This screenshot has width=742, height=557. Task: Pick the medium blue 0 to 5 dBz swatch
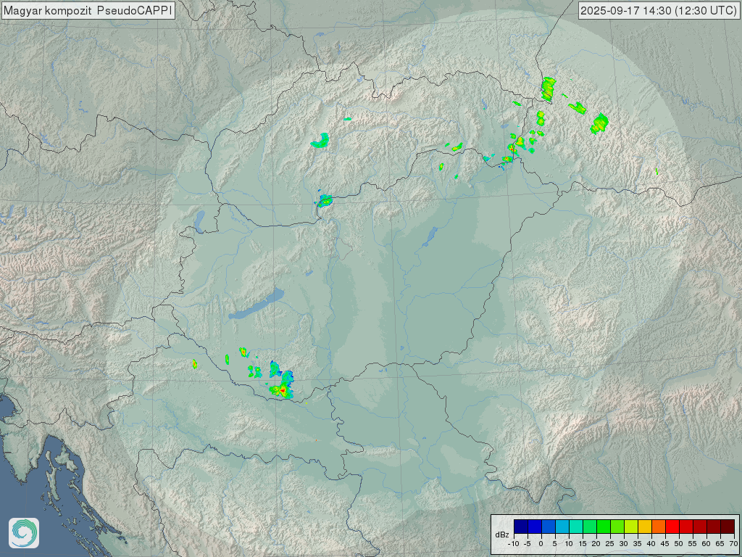(x=549, y=527)
